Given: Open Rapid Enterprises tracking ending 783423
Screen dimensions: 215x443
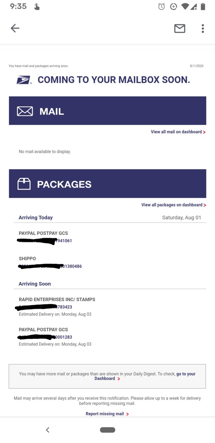Looking at the screenshot, I should [x=45, y=307].
